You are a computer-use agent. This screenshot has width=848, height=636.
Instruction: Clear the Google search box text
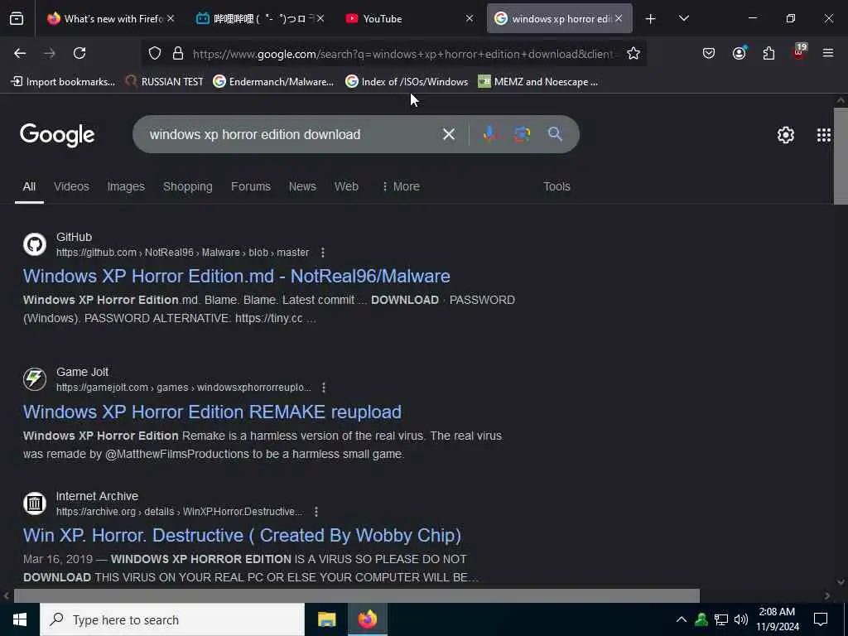(448, 134)
